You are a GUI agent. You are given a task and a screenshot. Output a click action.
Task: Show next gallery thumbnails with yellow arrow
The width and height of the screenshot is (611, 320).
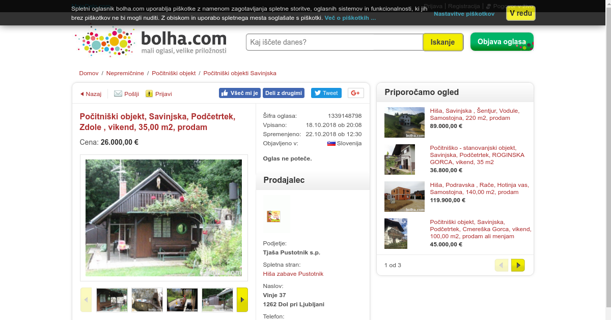(242, 300)
